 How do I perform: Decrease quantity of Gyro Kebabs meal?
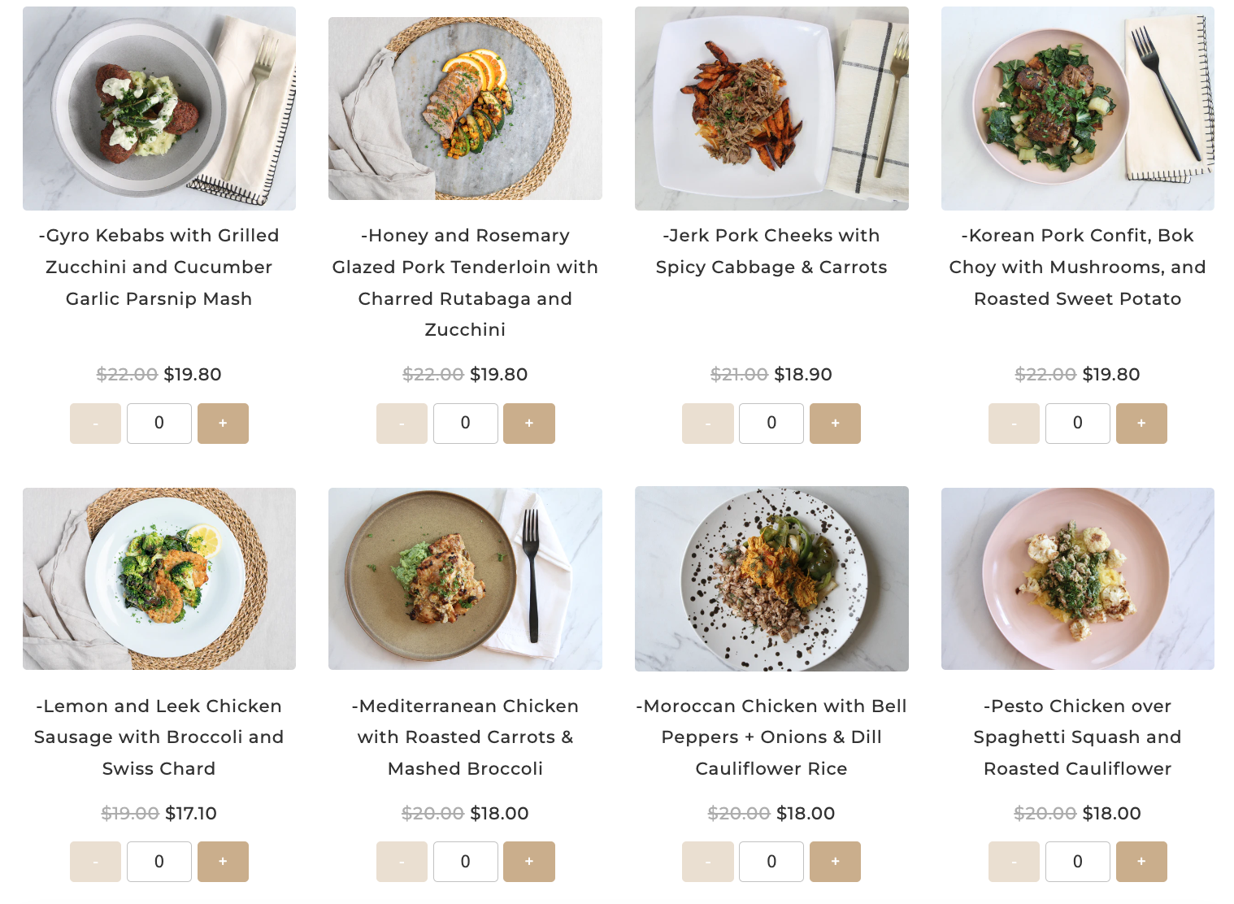tap(95, 424)
